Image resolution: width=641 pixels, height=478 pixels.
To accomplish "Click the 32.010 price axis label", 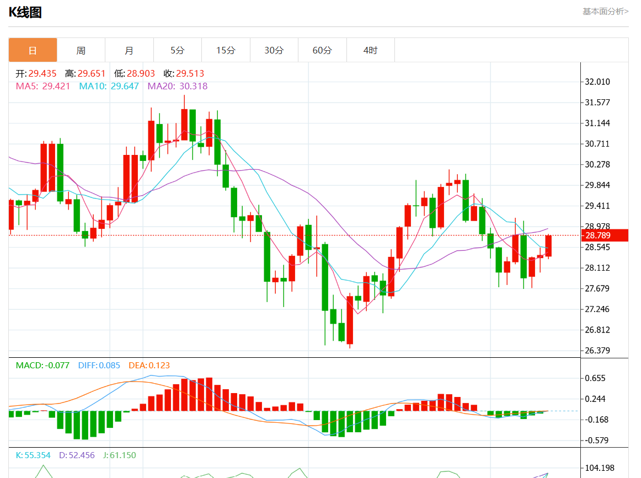I will 597,82.
